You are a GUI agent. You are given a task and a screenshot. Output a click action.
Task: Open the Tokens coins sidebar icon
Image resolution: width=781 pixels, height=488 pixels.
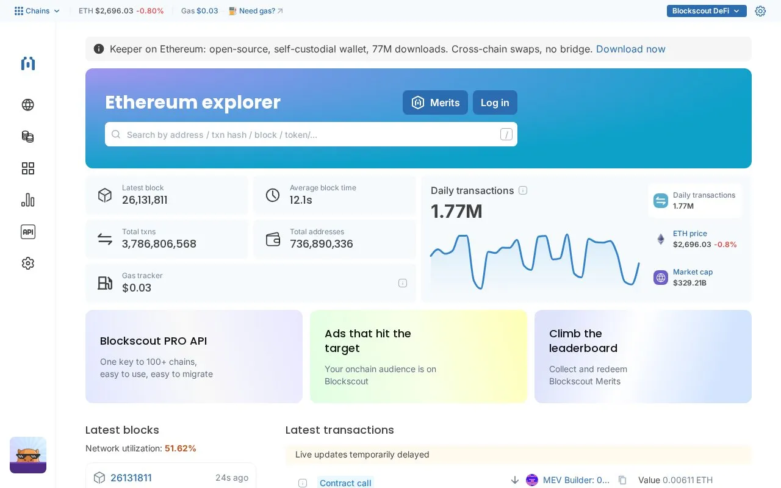(27, 137)
